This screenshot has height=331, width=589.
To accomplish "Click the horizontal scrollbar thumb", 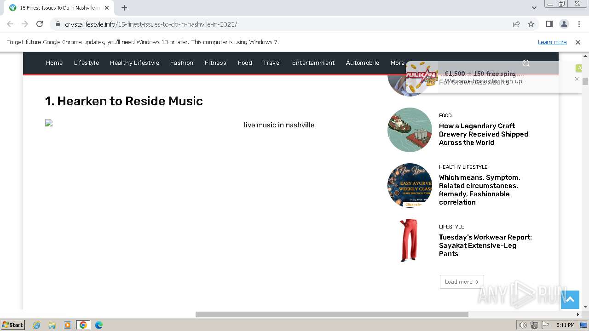I will pyautogui.click(x=332, y=314).
